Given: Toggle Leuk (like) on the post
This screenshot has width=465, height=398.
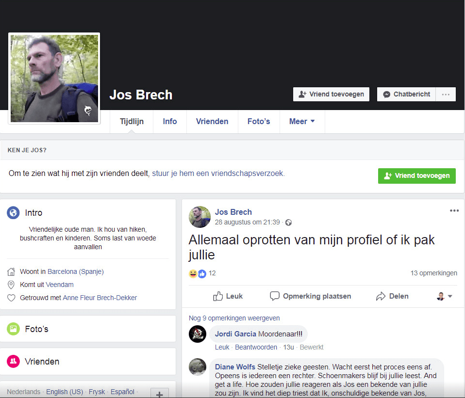Looking at the screenshot, I should (228, 296).
